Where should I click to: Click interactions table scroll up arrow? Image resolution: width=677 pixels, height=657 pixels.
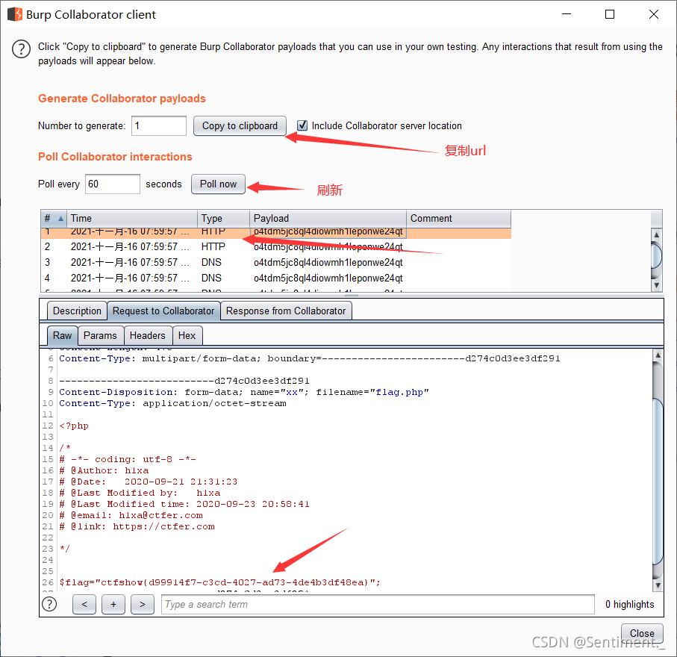coord(656,235)
